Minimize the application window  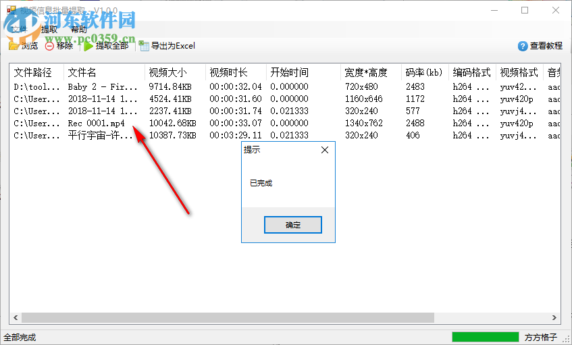(x=494, y=10)
